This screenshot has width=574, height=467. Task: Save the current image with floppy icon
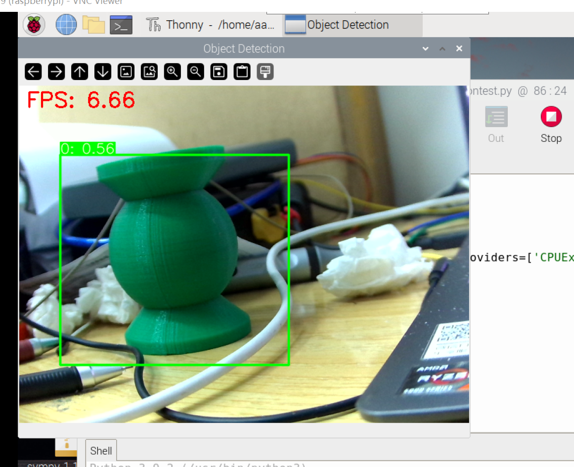click(219, 72)
